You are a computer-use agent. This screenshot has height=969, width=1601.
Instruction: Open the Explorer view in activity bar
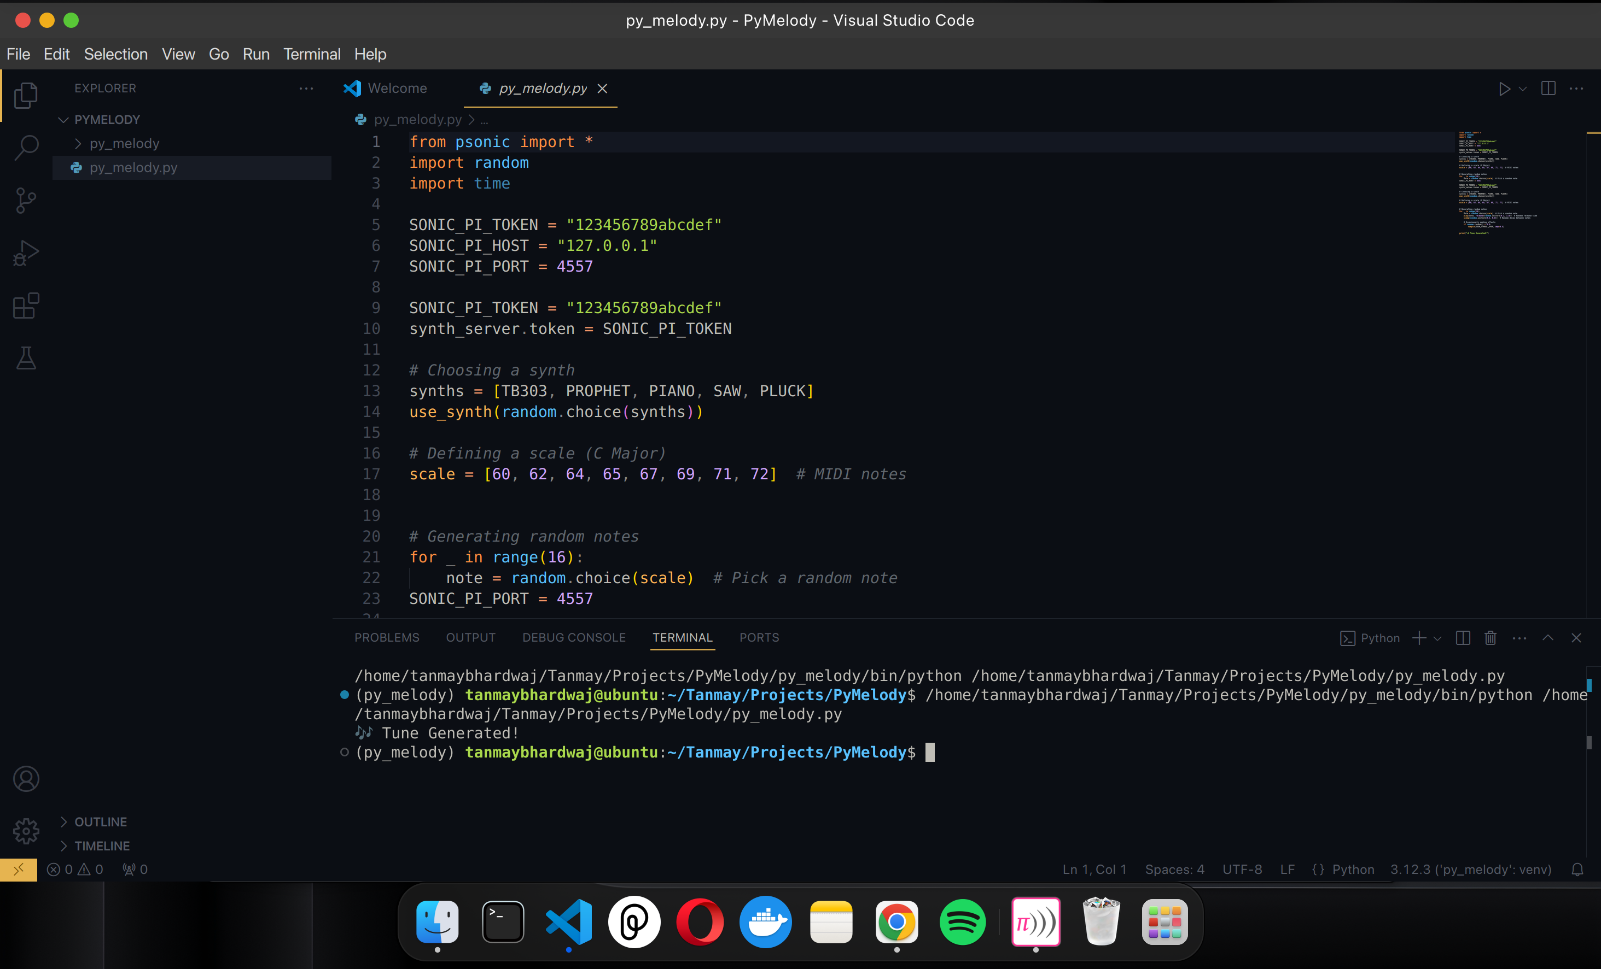click(x=26, y=96)
